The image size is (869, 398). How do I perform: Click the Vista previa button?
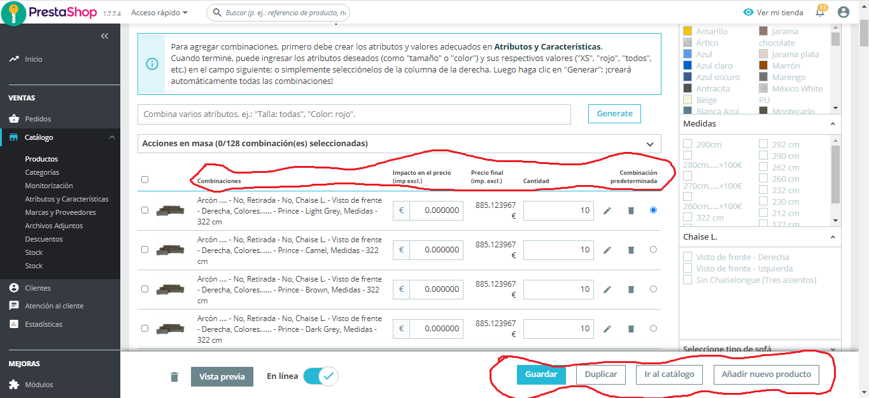(x=222, y=376)
